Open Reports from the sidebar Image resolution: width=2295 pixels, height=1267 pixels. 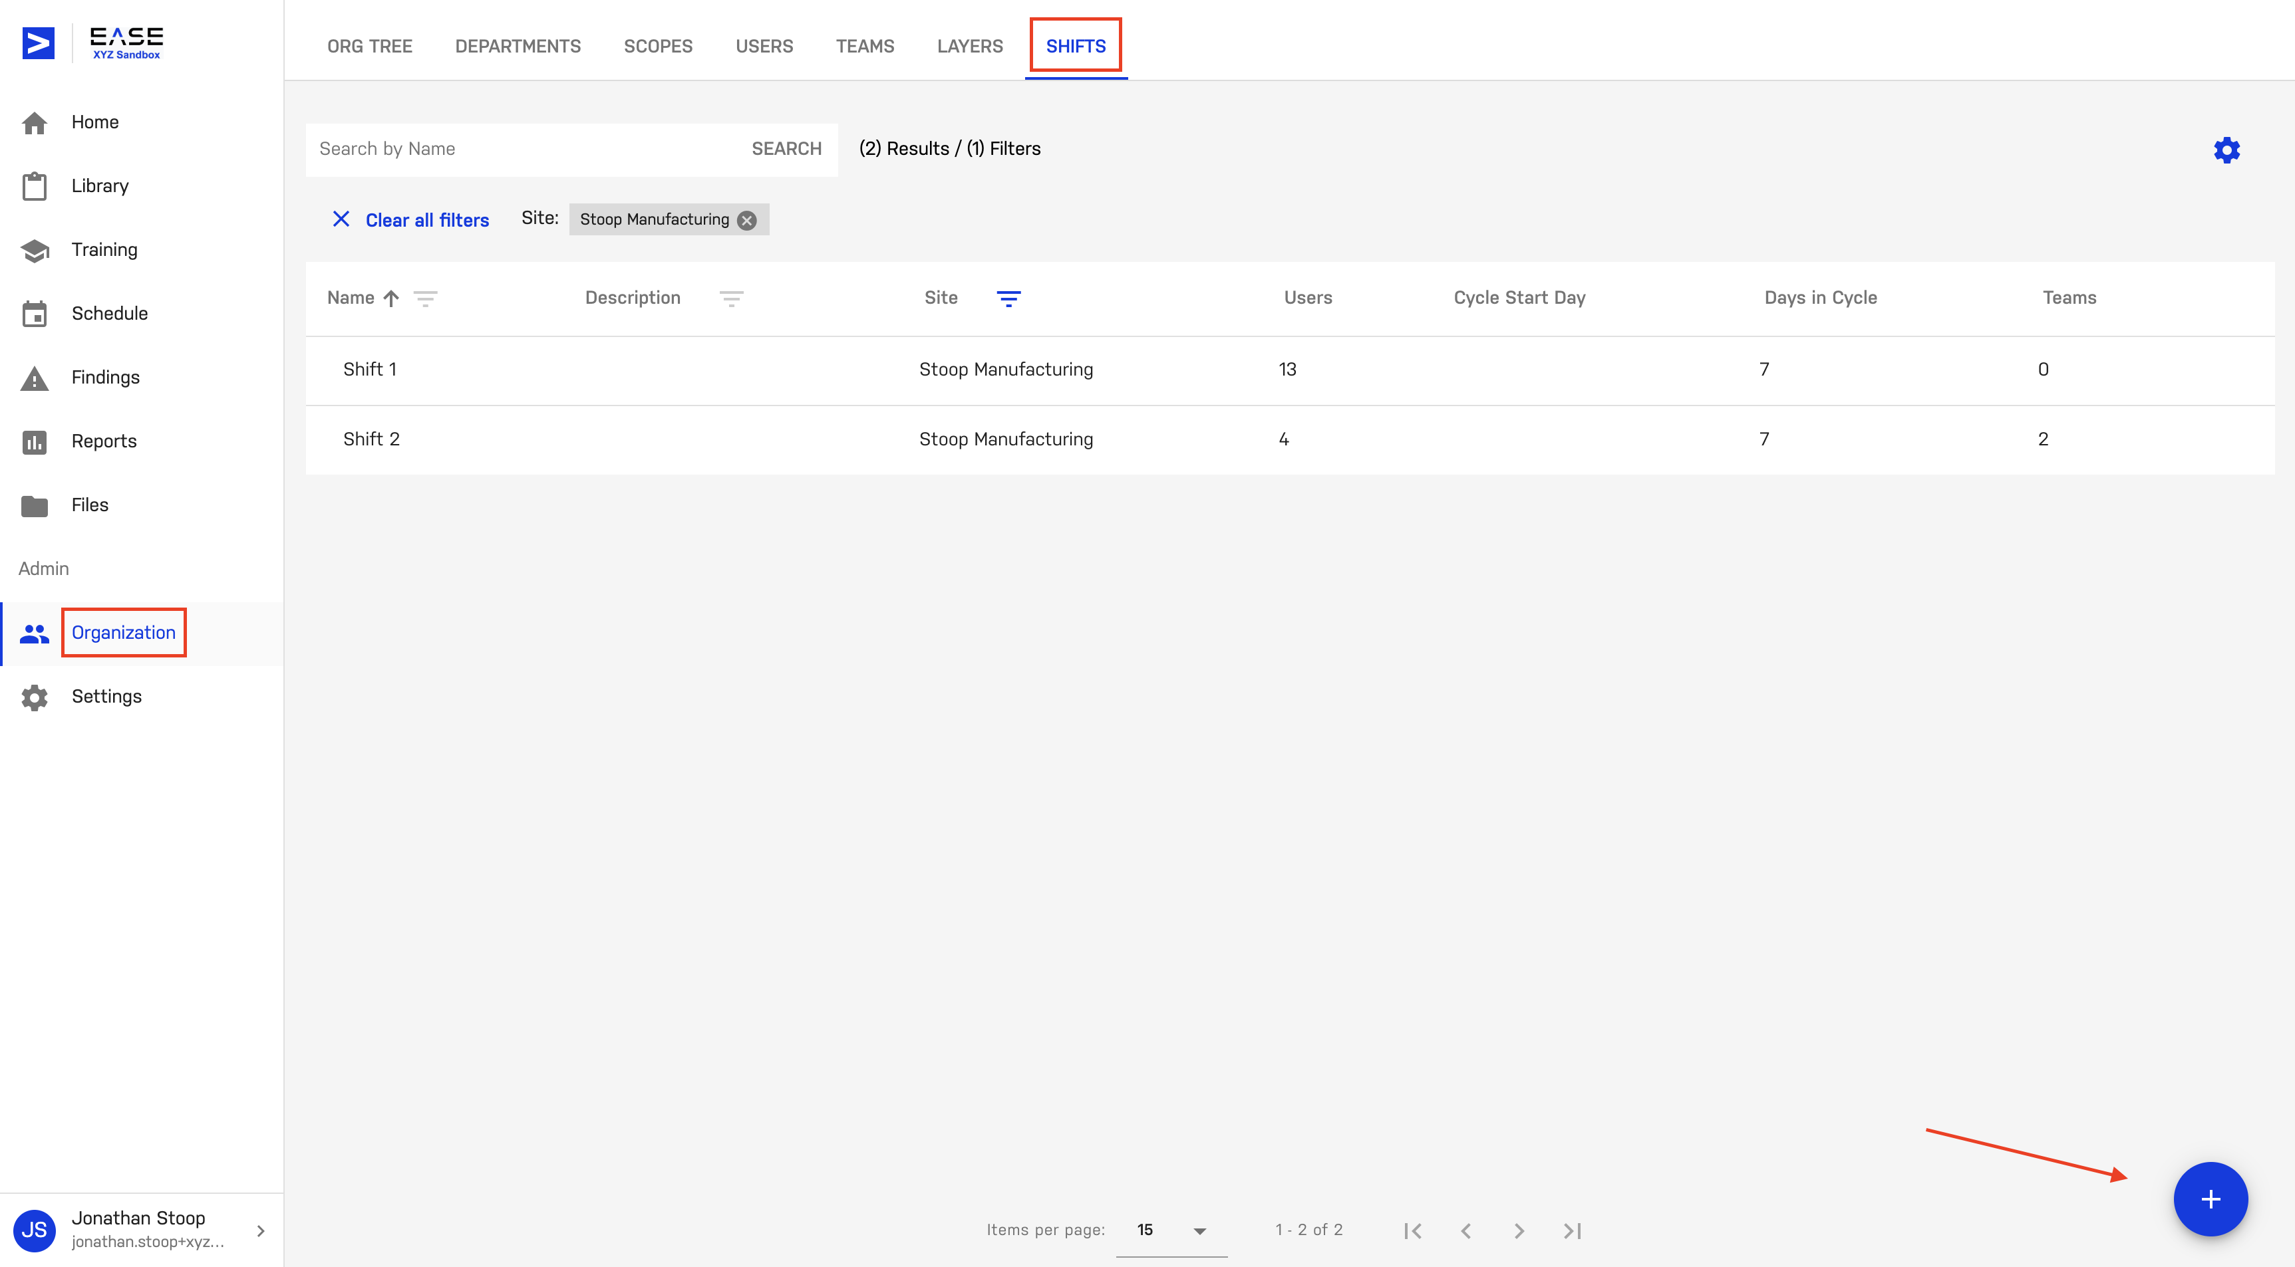point(103,441)
